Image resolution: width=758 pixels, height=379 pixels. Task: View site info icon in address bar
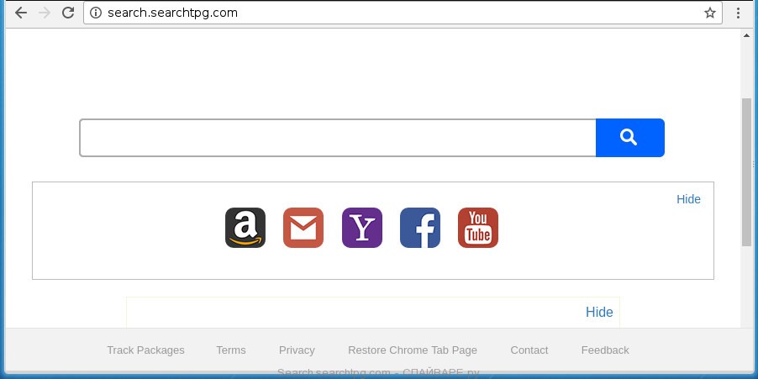pos(96,13)
